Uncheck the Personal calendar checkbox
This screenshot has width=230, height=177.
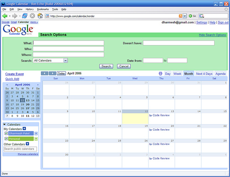6,139
